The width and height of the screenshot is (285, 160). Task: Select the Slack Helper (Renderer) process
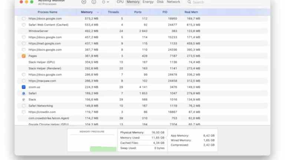click(x=45, y=69)
